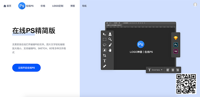The image size is (200, 97).
Task: Click the home icon in editor top bar
Action: pos(107,23)
